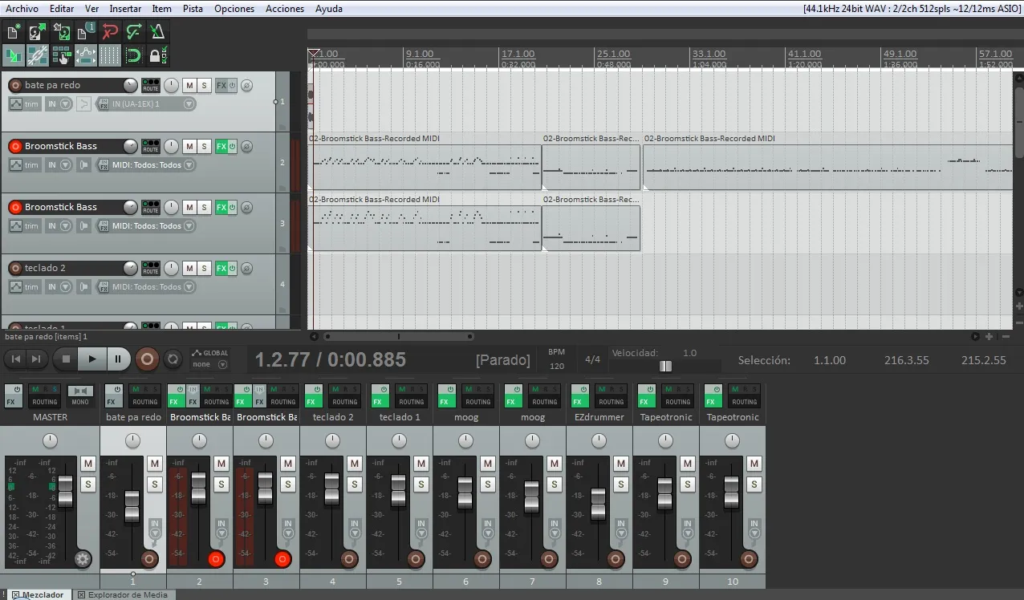
Task: Toggle the ripple editing toolbar icon
Action: click(x=61, y=55)
